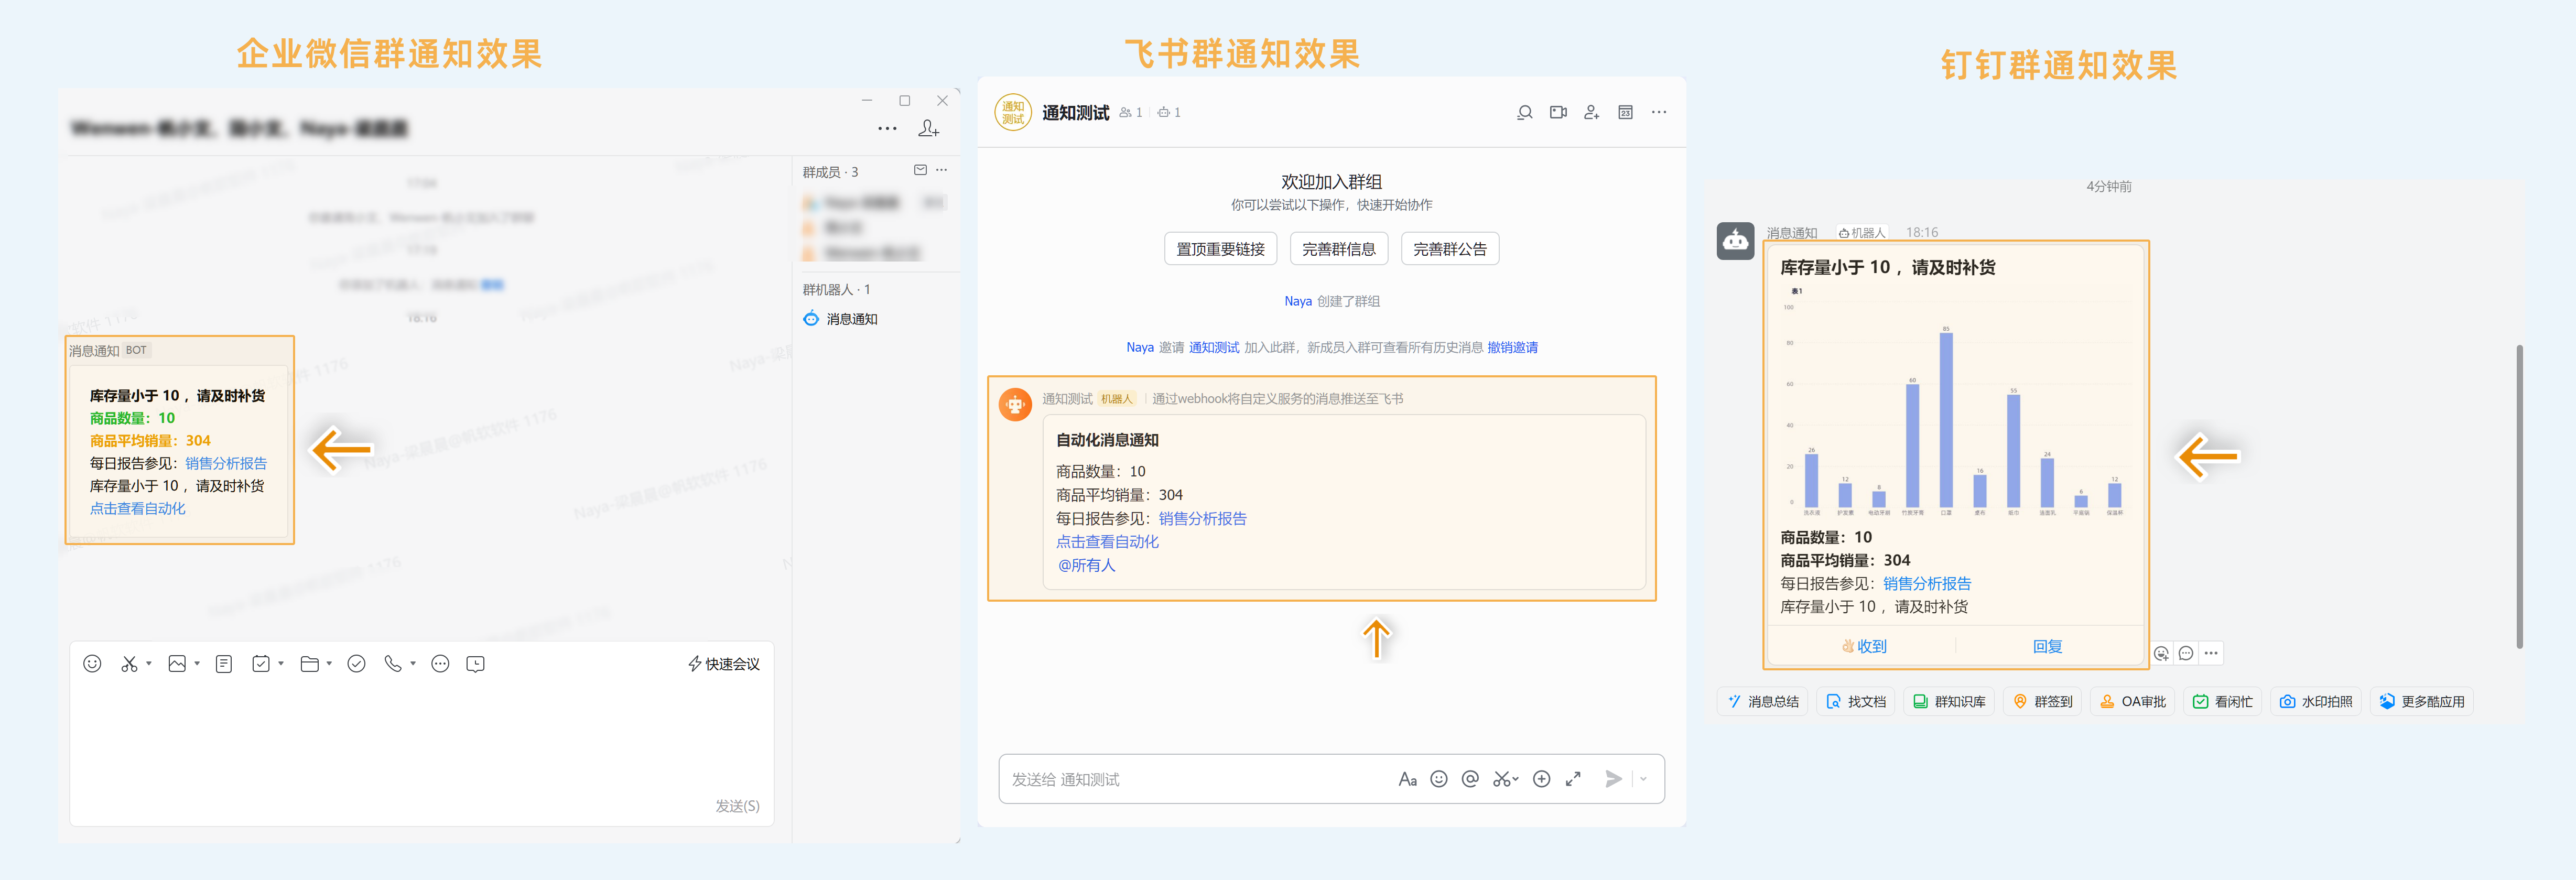
Task: Add a member to Feishu group
Action: (x=1592, y=112)
